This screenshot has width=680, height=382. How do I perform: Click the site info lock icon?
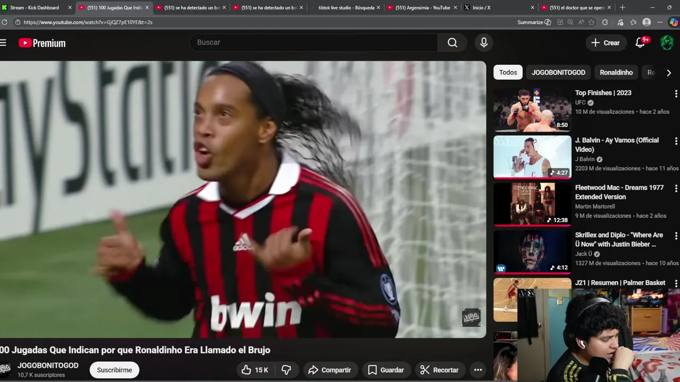(18, 22)
